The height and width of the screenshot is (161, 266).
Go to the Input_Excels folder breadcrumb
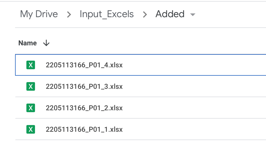click(107, 14)
